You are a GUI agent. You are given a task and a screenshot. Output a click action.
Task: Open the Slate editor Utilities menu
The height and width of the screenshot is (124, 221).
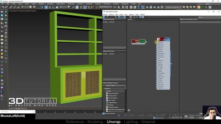pyautogui.click(x=142, y=14)
